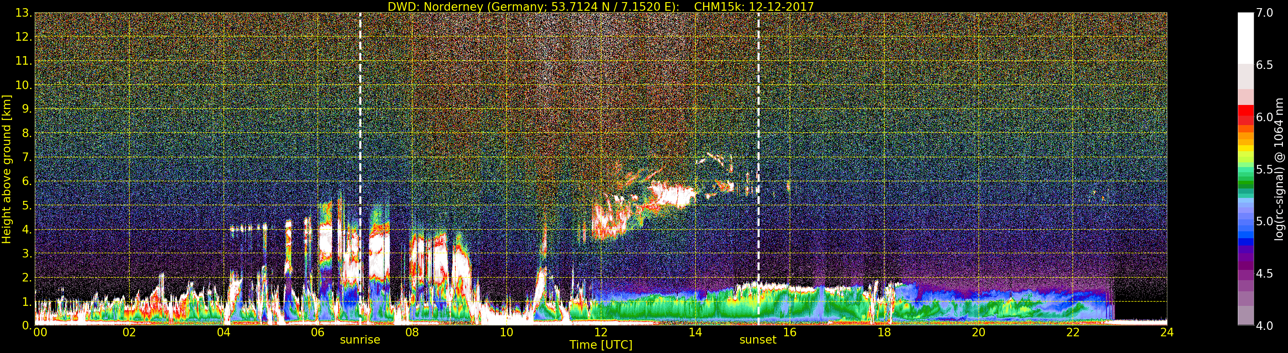Viewport: 1288px width, 353px height.
Task: Click the bright cloud layer near 13 UTC at 5.5 km
Action: 673,195
